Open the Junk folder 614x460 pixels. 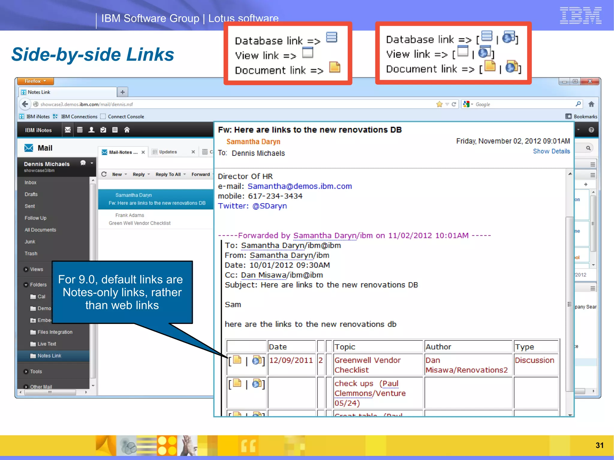pos(30,242)
